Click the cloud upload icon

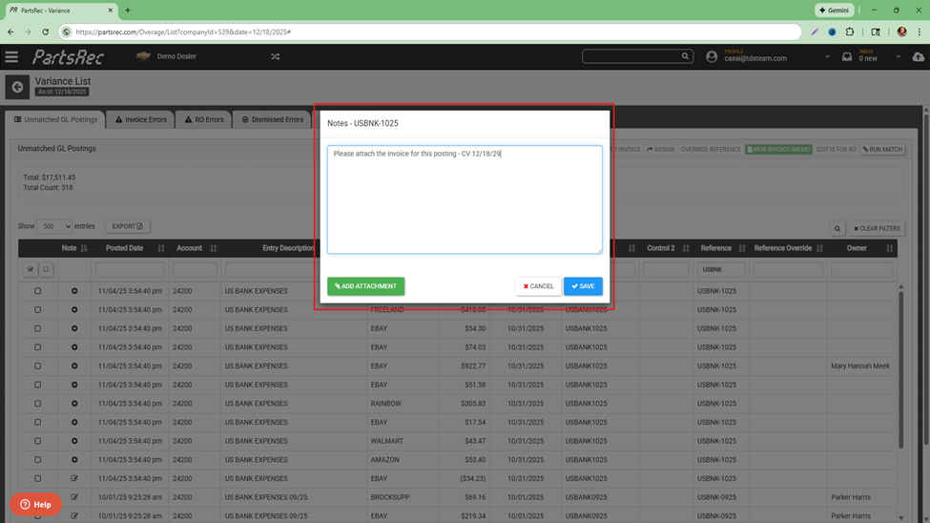pos(919,57)
